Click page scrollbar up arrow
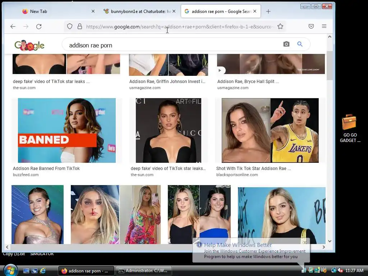Screen dimensions: 368x276 [x=330, y=37]
